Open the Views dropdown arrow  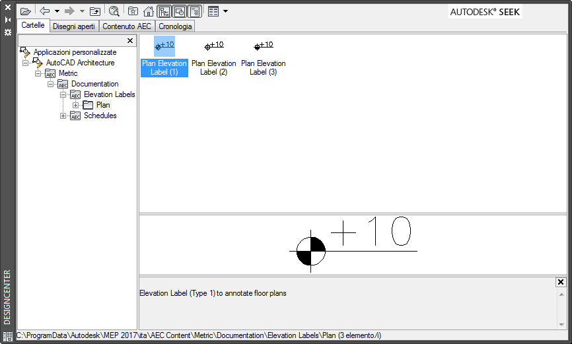[225, 11]
